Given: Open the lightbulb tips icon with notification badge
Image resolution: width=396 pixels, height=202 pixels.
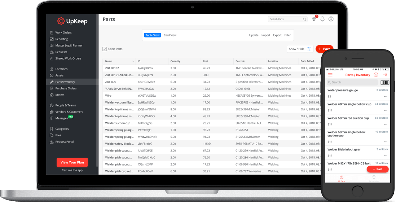Looking at the screenshot, I should (314, 19).
